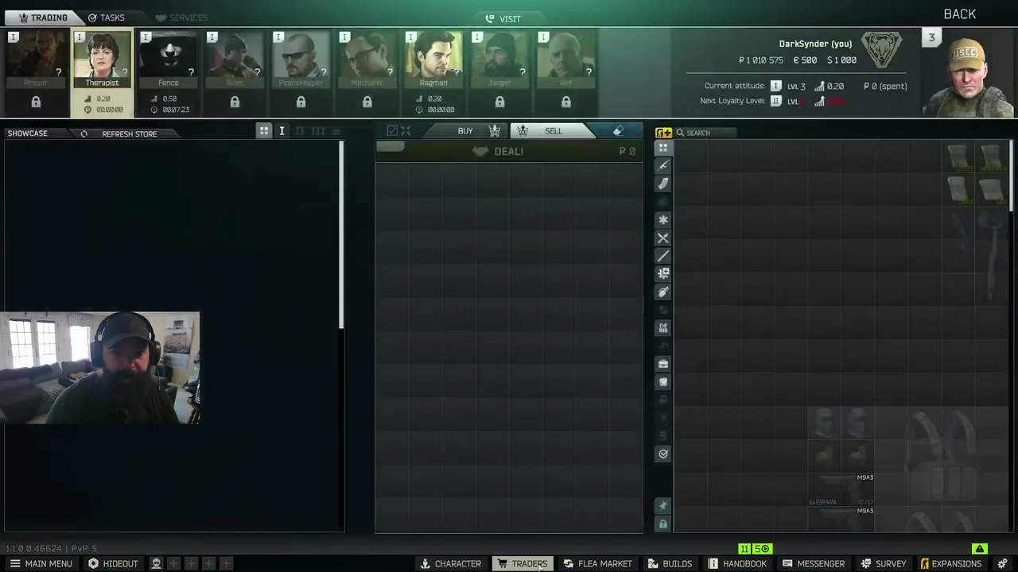
Task: Switch showcase to grid view
Action: point(264,131)
